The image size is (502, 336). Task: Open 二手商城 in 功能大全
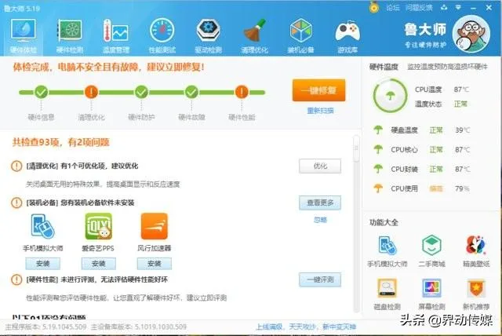tap(431, 251)
